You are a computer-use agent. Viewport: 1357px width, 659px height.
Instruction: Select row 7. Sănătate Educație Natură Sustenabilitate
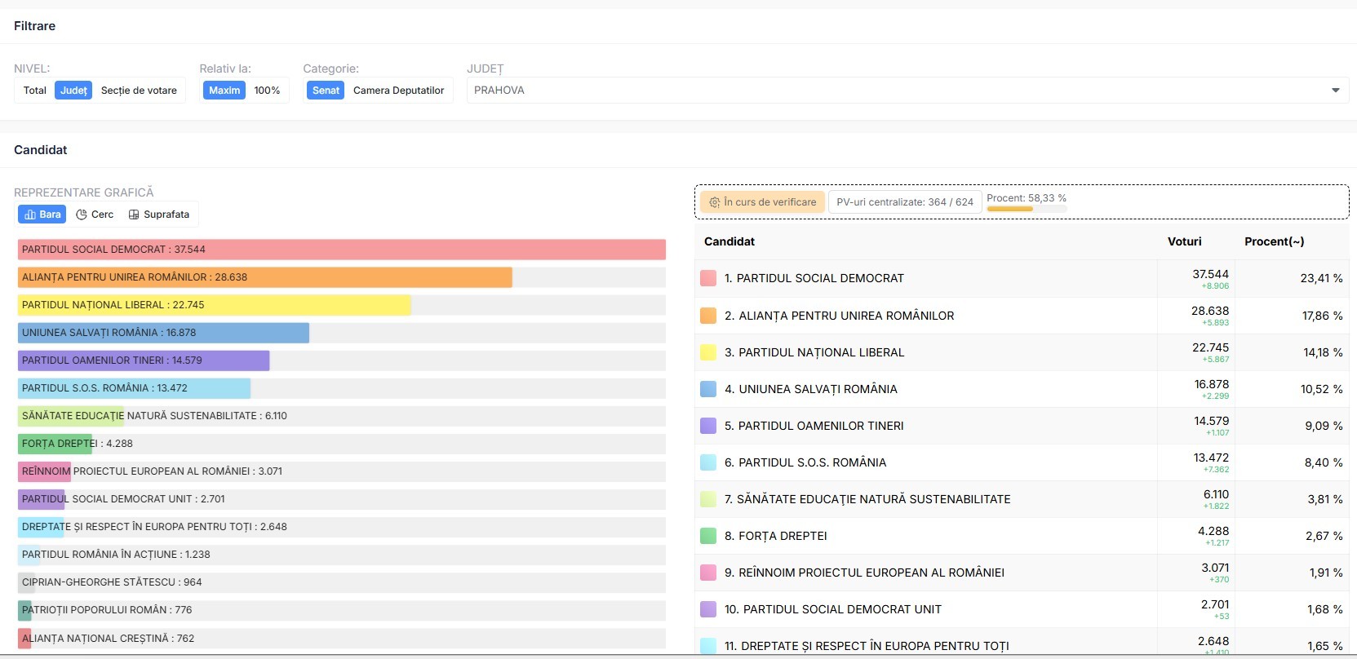(1022, 499)
